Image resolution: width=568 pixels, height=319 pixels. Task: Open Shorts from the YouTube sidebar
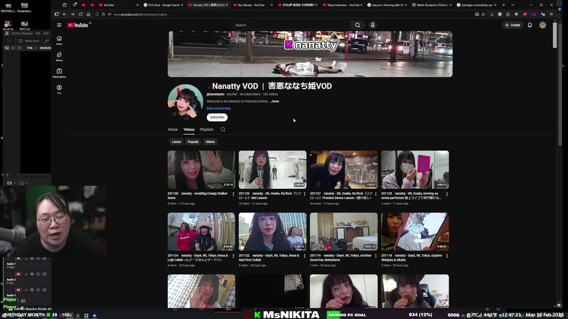pos(59,56)
